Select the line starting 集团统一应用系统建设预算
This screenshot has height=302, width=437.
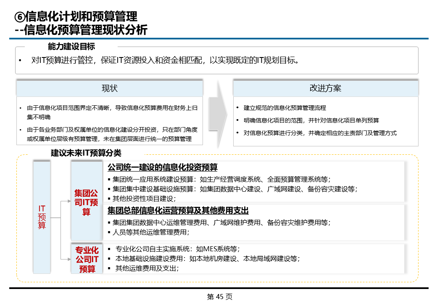[x=221, y=180]
